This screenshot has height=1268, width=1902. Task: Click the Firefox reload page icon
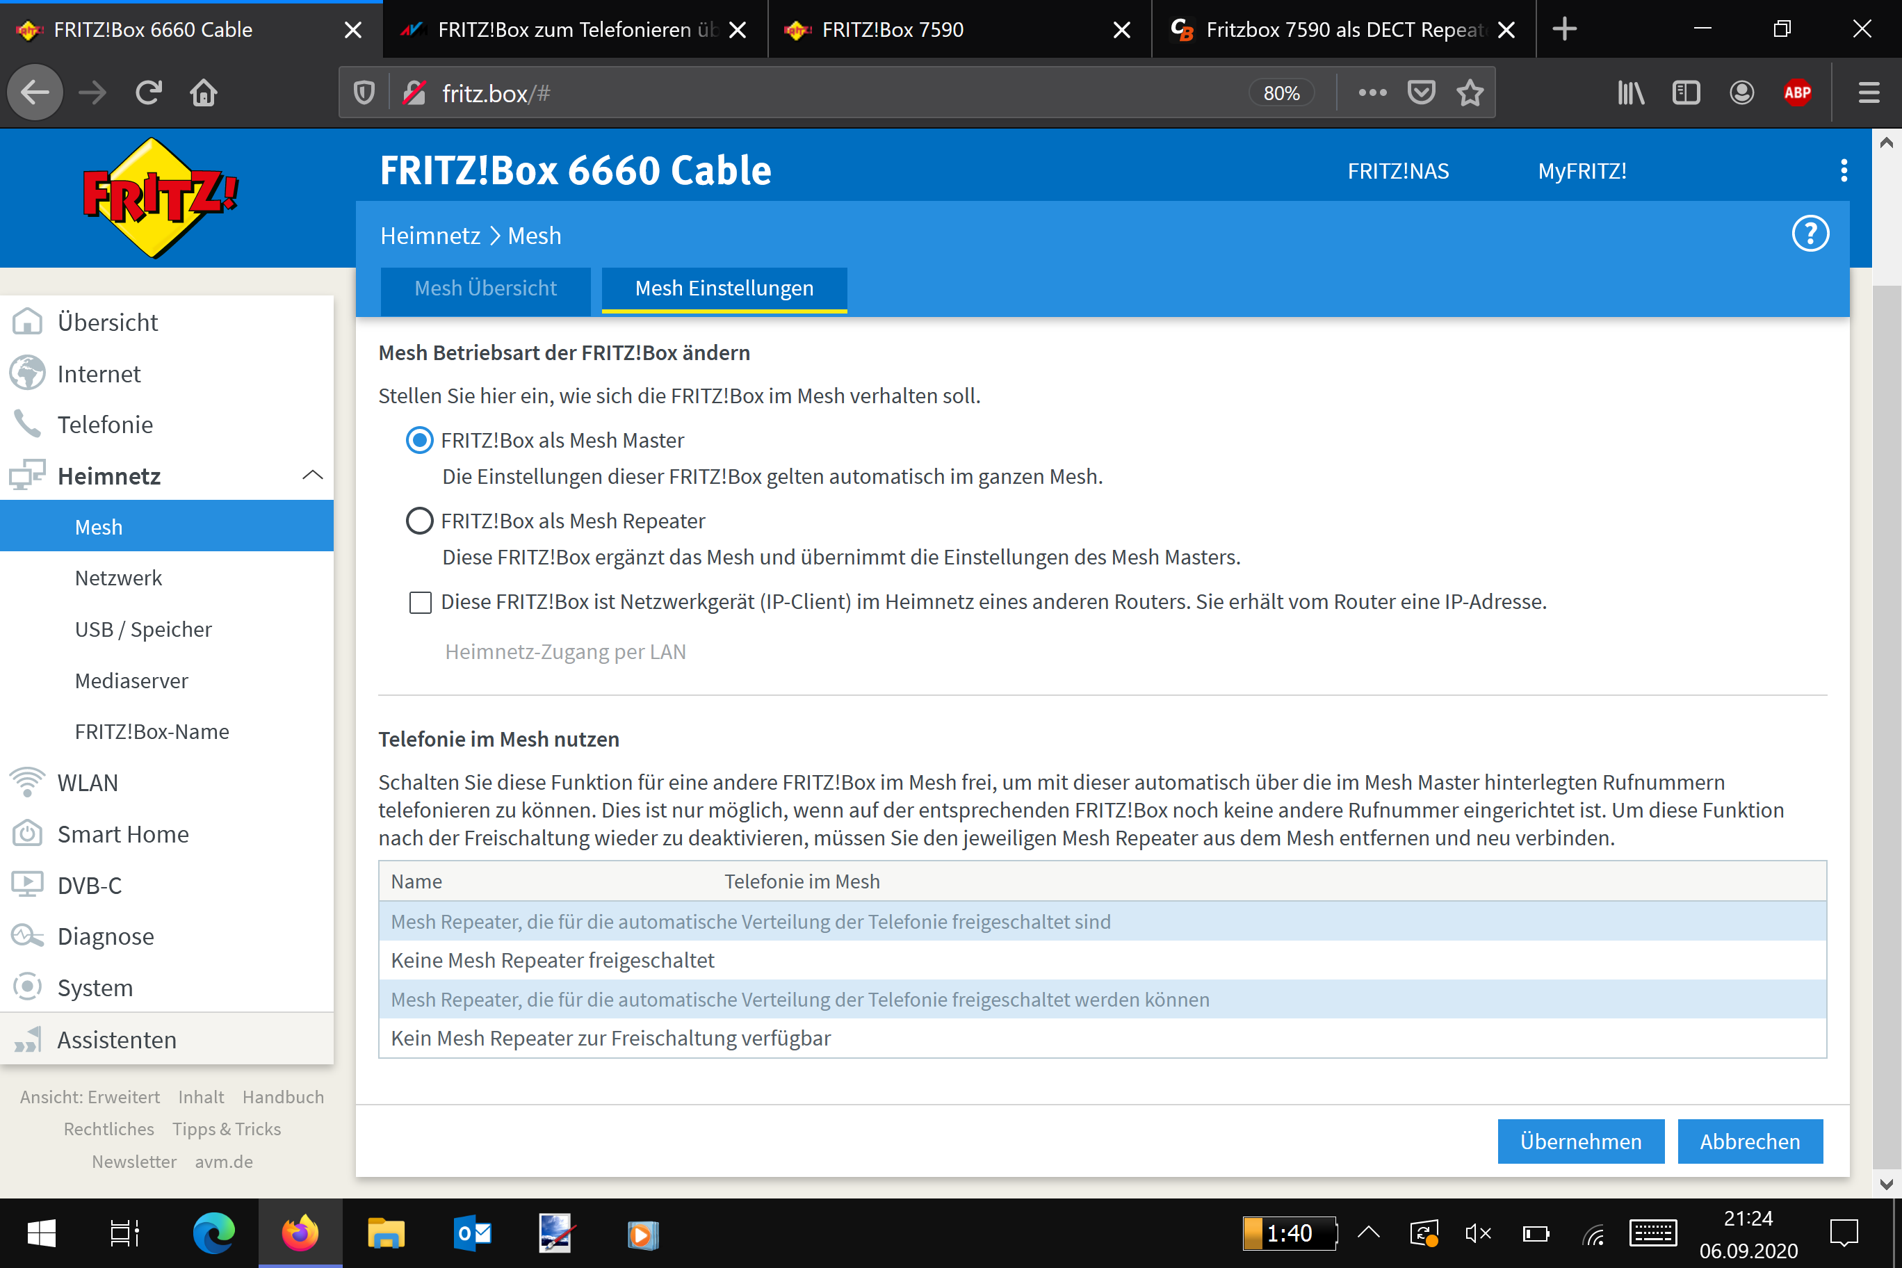point(149,93)
